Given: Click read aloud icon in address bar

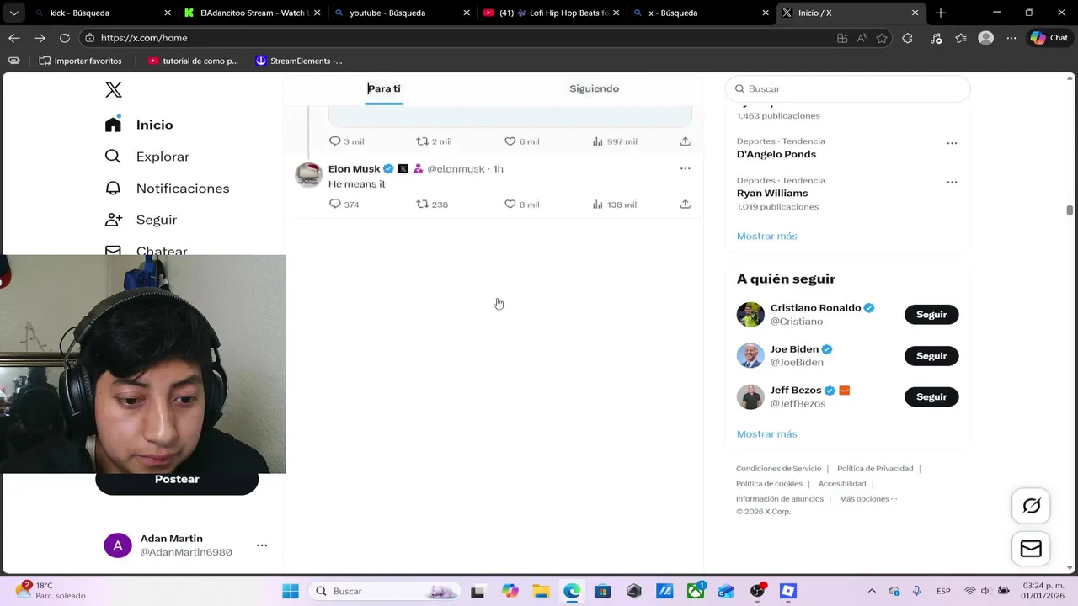Looking at the screenshot, I should click(862, 38).
